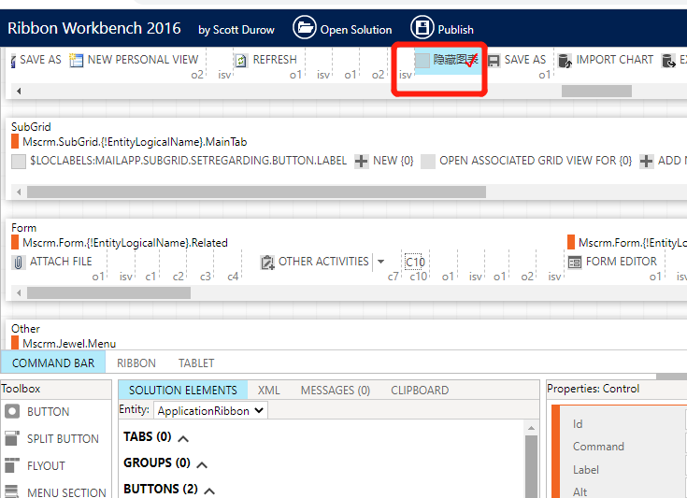Open the Clipboard tab
This screenshot has width=687, height=498.
click(x=420, y=390)
